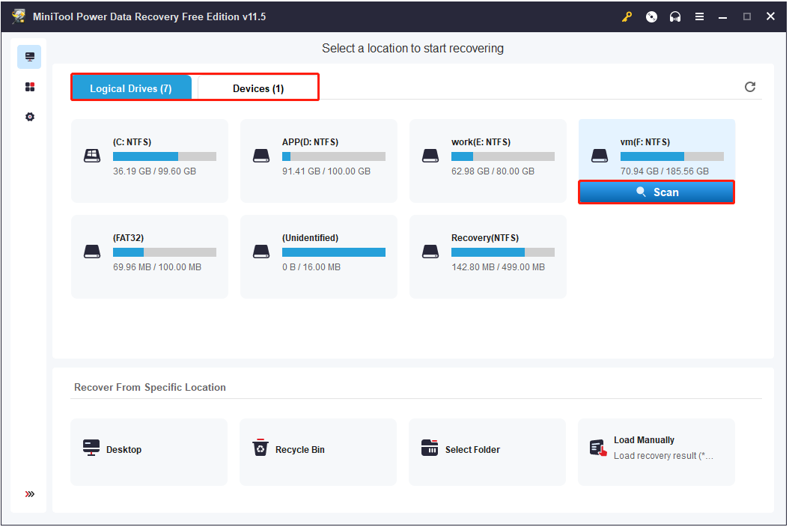Expand sidebar with double chevron icon
The image size is (789, 527).
click(30, 494)
